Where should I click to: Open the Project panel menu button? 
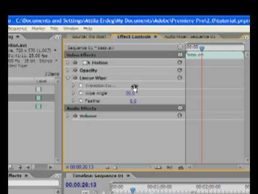57,37
